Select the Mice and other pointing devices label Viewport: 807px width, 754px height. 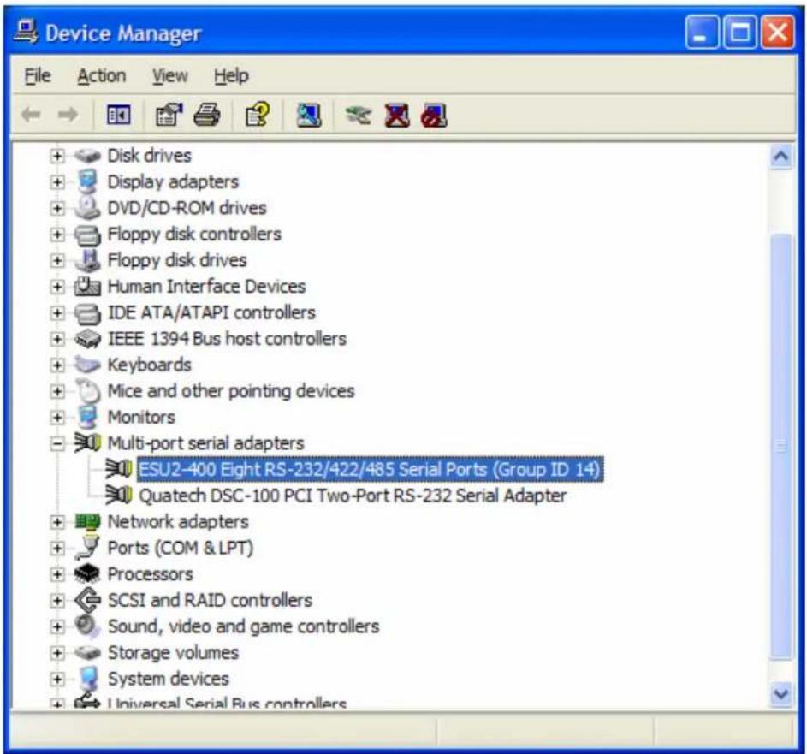(x=230, y=390)
